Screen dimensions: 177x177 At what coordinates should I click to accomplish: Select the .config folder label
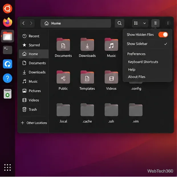click(x=136, y=89)
